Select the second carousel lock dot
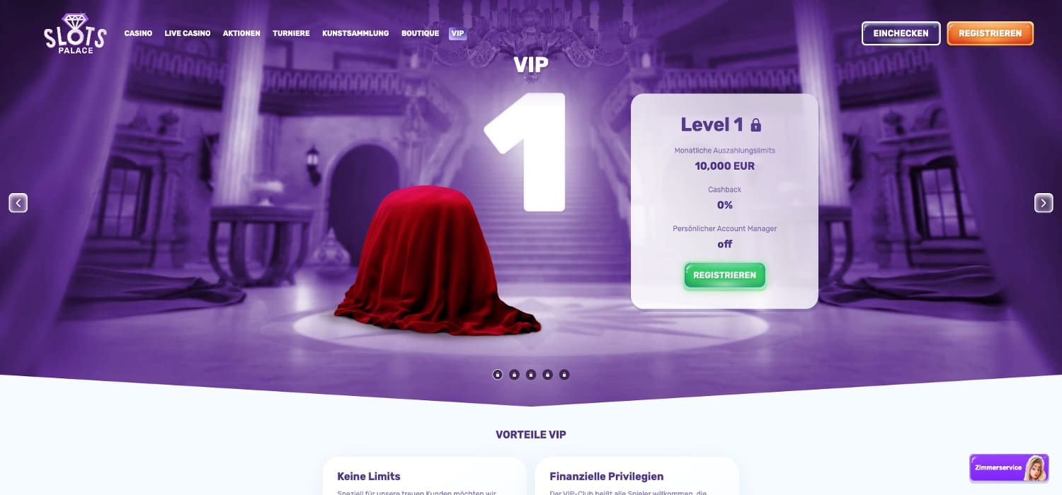 (514, 375)
